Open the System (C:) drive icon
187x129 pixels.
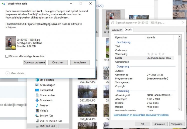[x=37, y=116]
